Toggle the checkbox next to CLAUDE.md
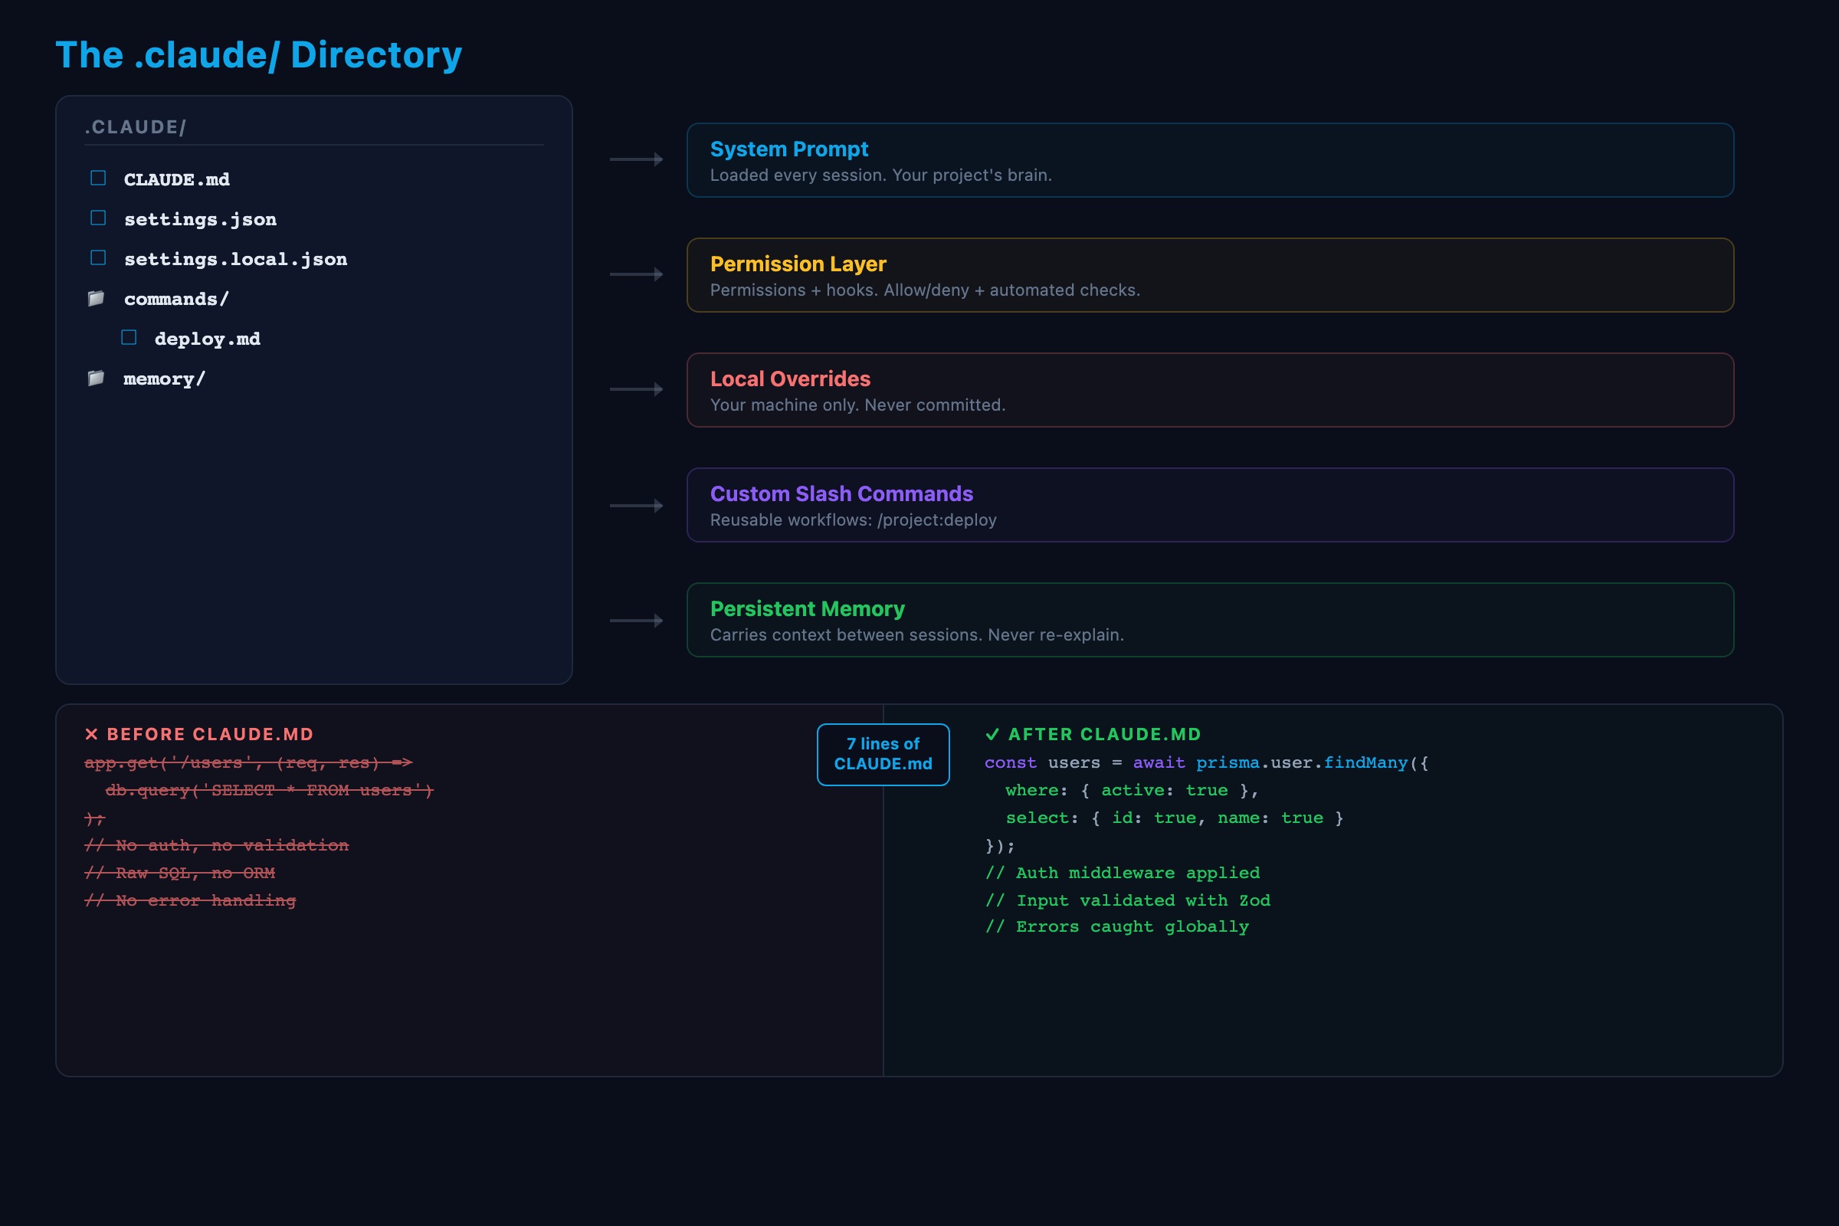The width and height of the screenshot is (1839, 1226). pos(98,178)
